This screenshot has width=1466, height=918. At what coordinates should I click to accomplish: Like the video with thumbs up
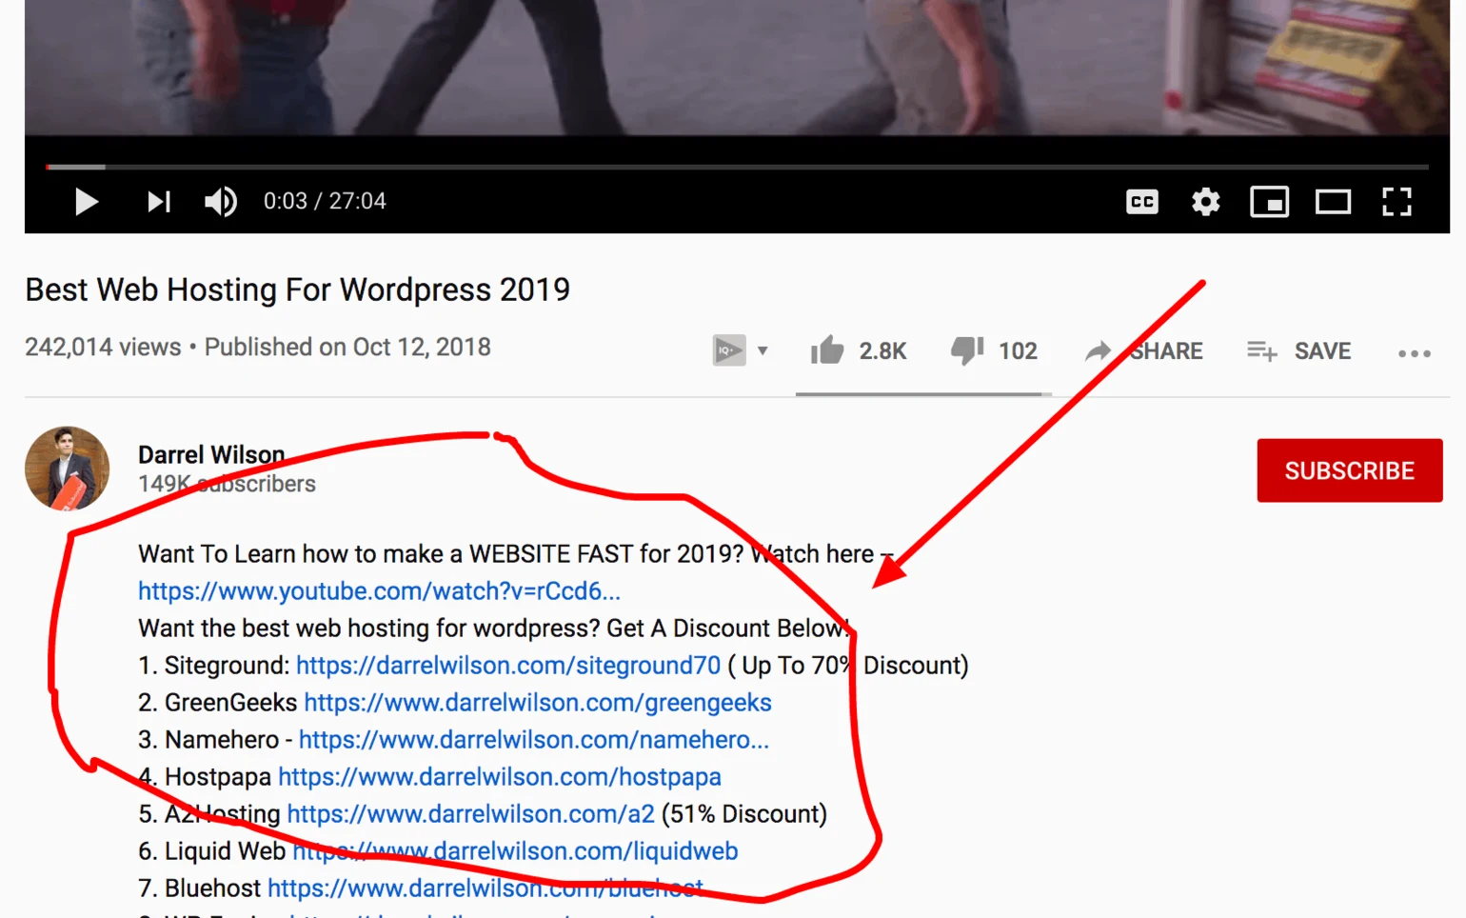coord(858,350)
